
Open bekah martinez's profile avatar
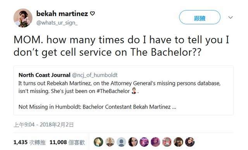23,18
